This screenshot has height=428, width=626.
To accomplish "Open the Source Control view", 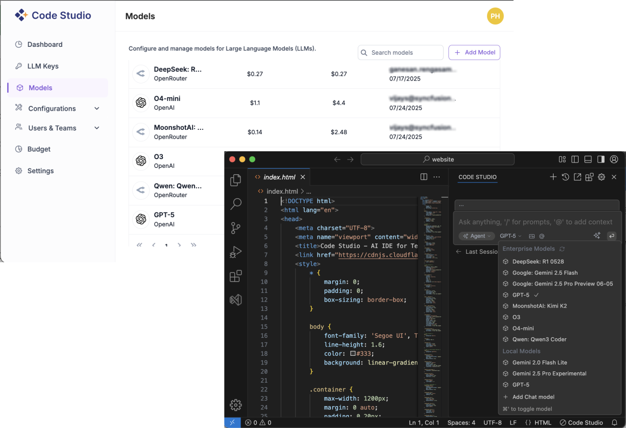I will click(x=236, y=228).
